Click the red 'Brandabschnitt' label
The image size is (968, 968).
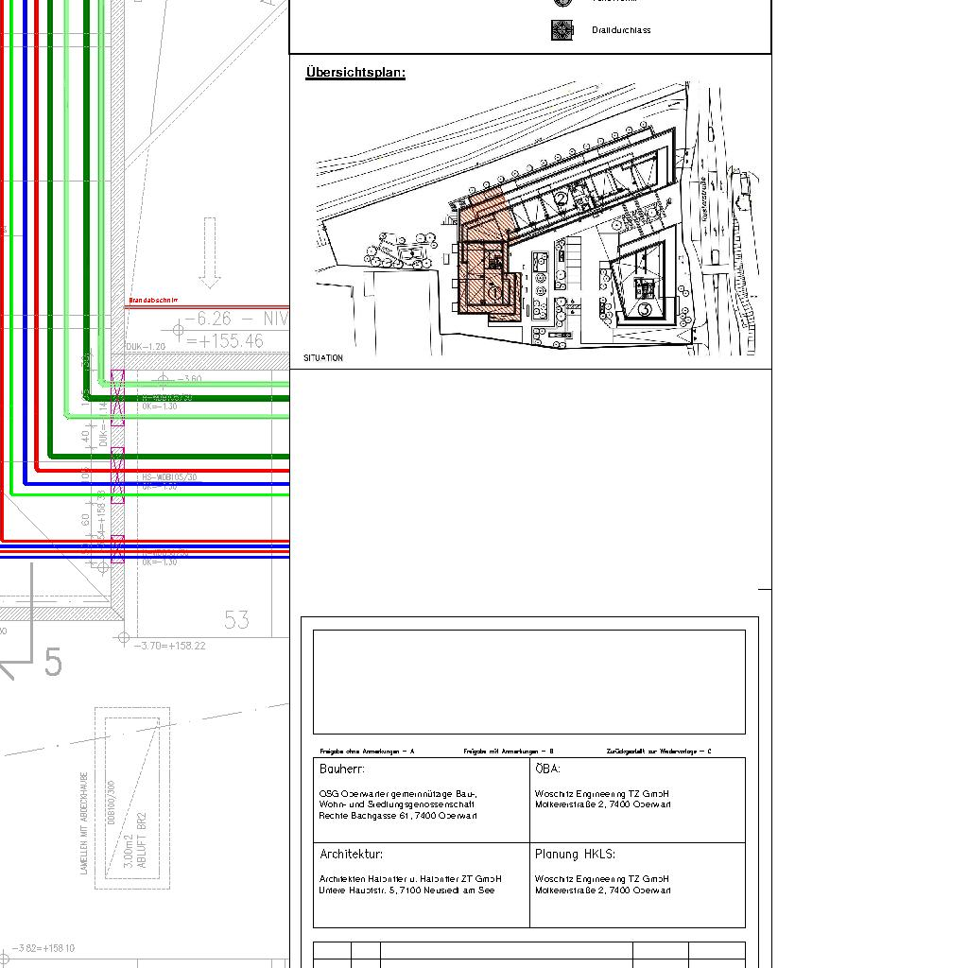click(153, 300)
